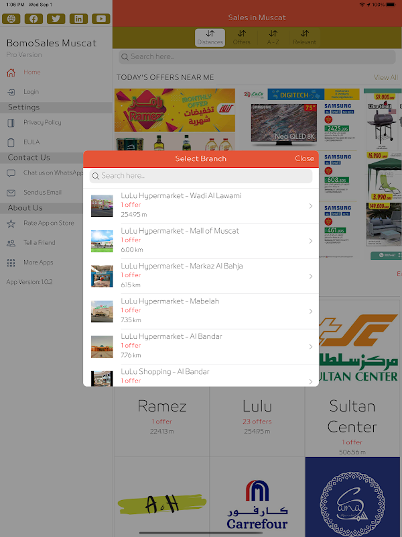Click the Sales in Muscat header title
Viewport: 402px width, 537px height.
point(257,17)
